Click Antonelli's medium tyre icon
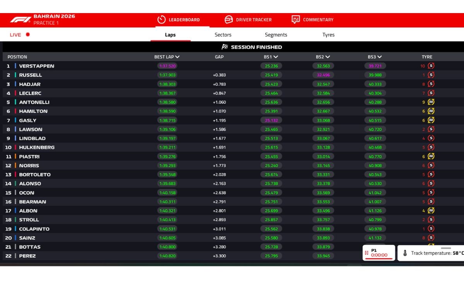This screenshot has height=281, width=464. [x=431, y=102]
